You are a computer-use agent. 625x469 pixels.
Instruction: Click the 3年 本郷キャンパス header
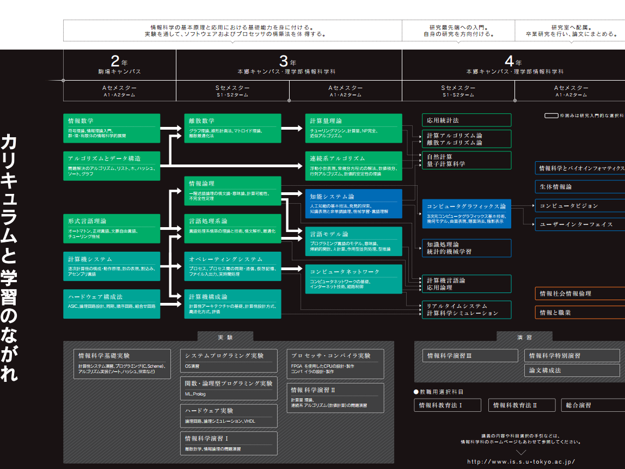pyautogui.click(x=289, y=65)
